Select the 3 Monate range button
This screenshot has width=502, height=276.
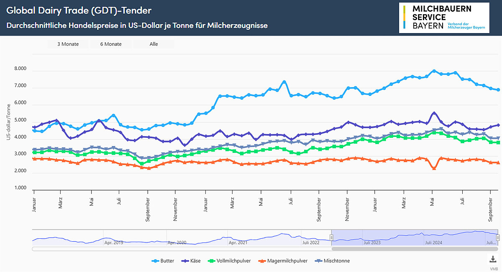click(67, 44)
